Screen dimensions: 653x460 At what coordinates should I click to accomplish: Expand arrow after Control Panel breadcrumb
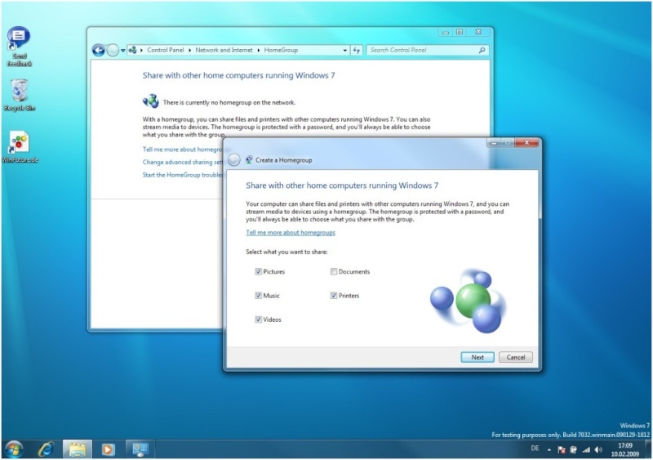190,50
